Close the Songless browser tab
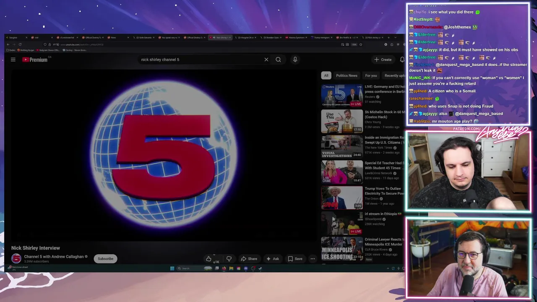537x302 pixels. point(26,37)
